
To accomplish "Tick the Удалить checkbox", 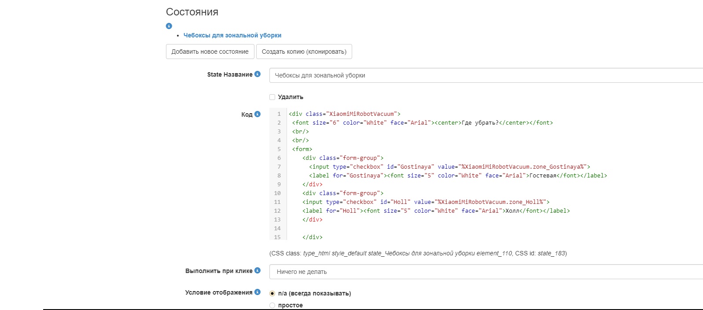I will click(x=272, y=97).
